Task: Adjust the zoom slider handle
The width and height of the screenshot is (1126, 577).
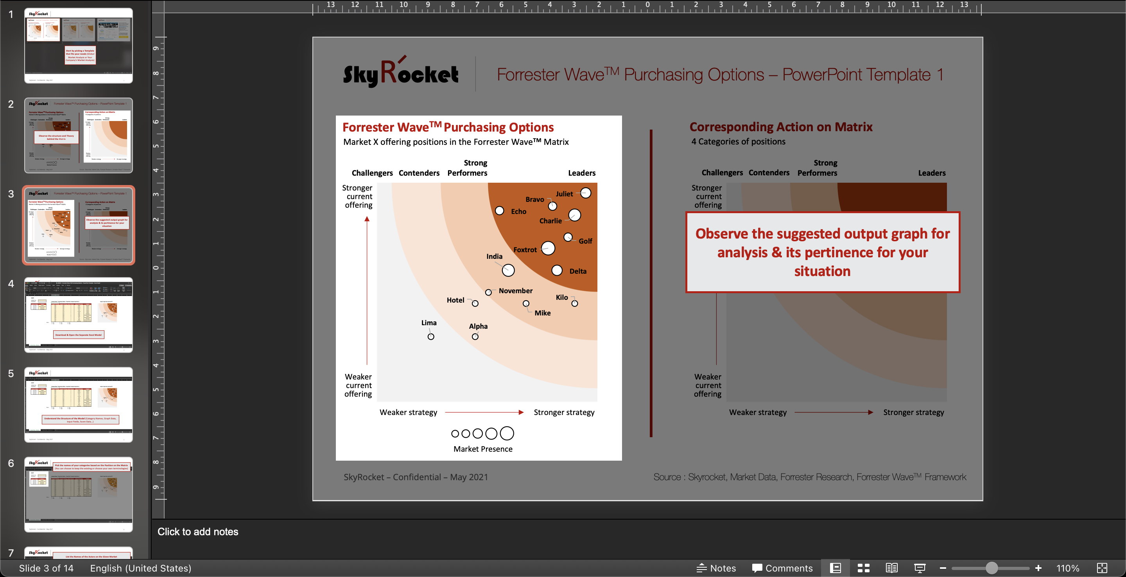Action: coord(992,568)
